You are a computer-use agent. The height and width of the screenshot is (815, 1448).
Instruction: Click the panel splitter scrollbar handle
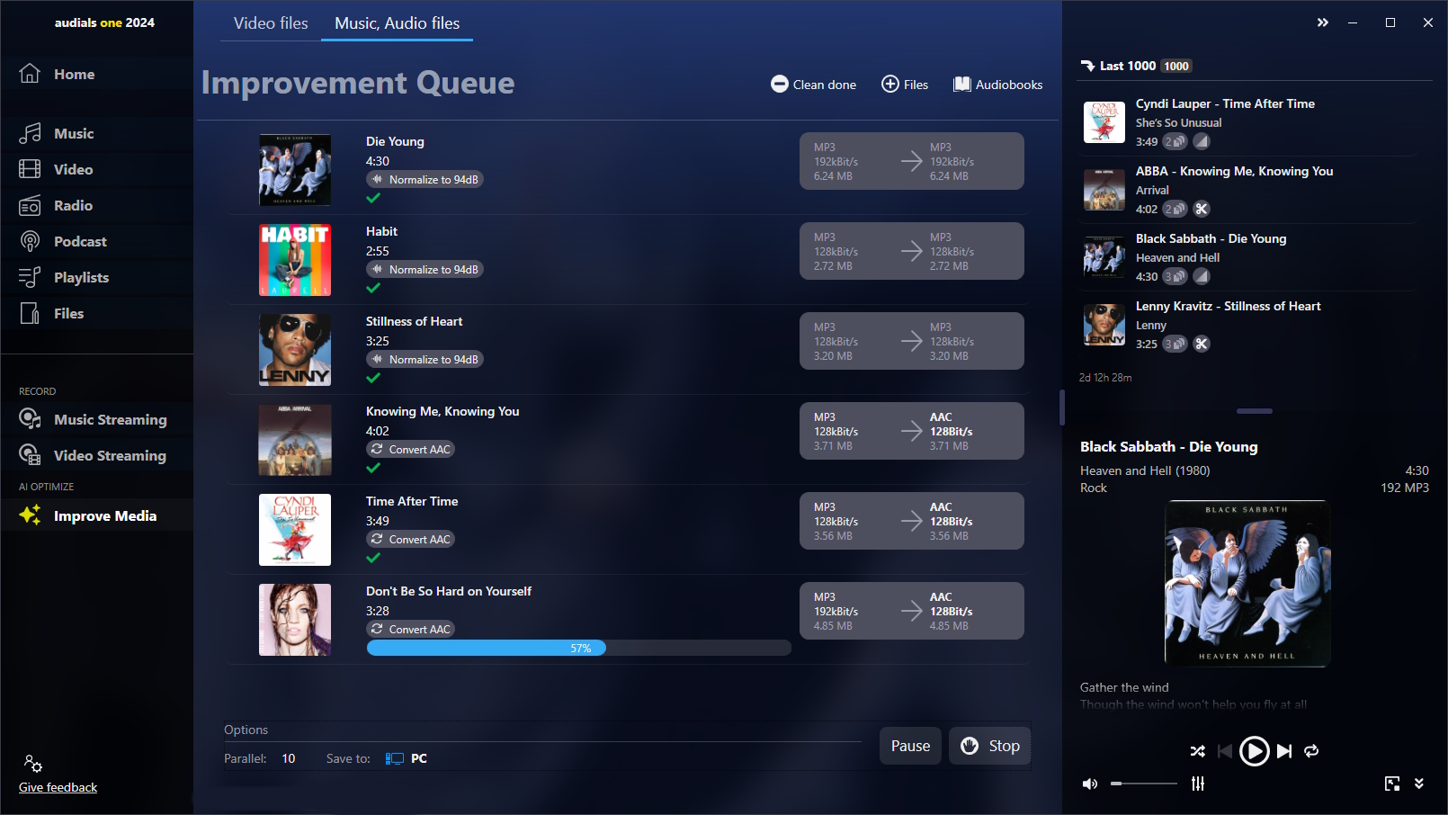(x=1062, y=407)
